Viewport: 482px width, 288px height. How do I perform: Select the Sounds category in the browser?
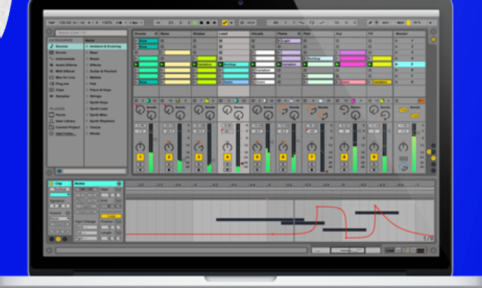click(66, 46)
